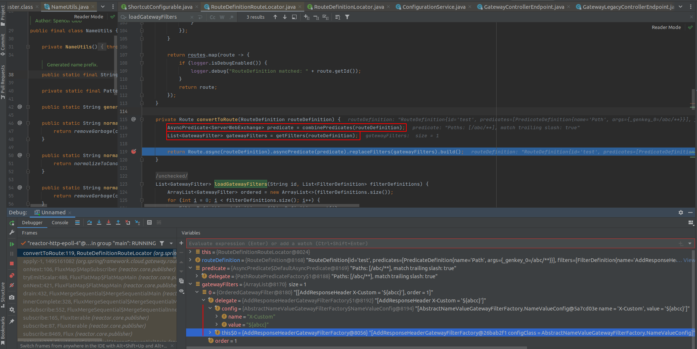The image size is (697, 349).
Task: Switch to RouteDefinitionLocator.java tab
Action: pyautogui.click(x=349, y=7)
